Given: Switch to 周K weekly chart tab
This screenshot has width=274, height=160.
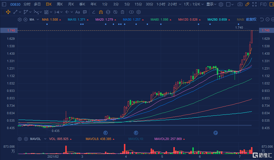Looking at the screenshot, I should click(60, 4).
